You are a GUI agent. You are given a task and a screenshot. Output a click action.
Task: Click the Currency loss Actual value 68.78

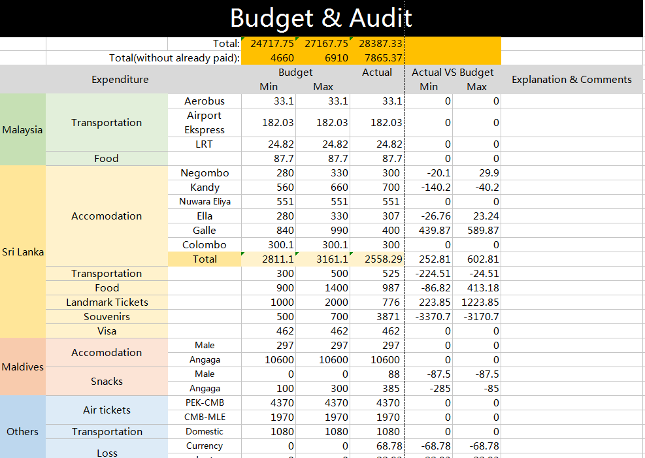point(377,446)
